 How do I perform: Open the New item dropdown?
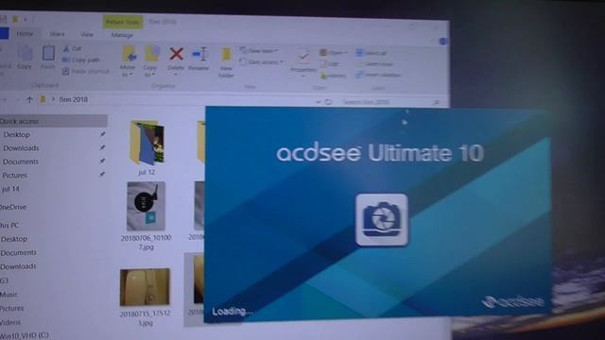click(258, 50)
